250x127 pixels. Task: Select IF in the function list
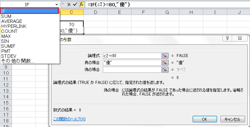[29, 11]
